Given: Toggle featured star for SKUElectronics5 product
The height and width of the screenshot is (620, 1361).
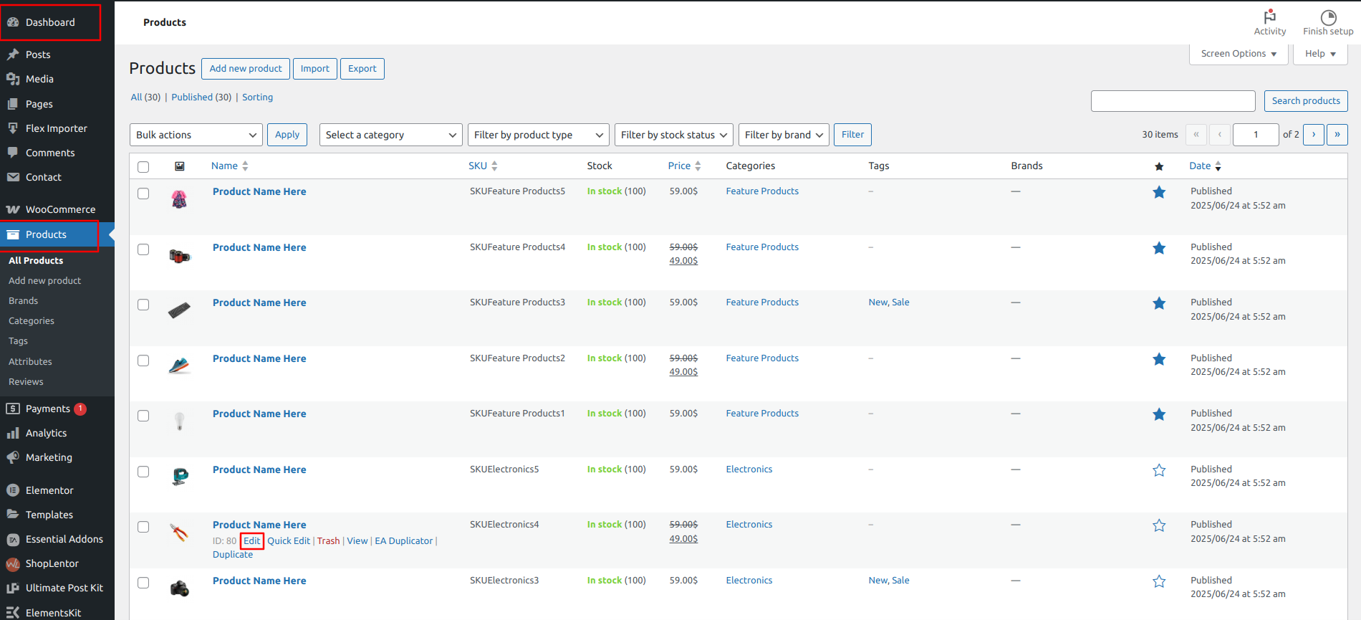Looking at the screenshot, I should click(1159, 470).
